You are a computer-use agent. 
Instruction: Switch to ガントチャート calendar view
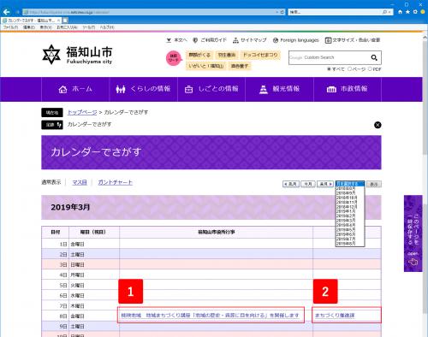(115, 182)
